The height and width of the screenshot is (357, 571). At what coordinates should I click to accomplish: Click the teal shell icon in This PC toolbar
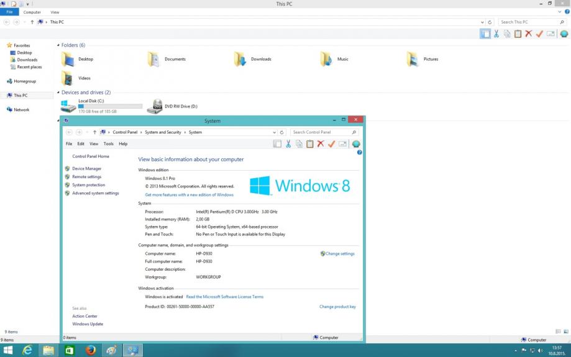pyautogui.click(x=564, y=34)
